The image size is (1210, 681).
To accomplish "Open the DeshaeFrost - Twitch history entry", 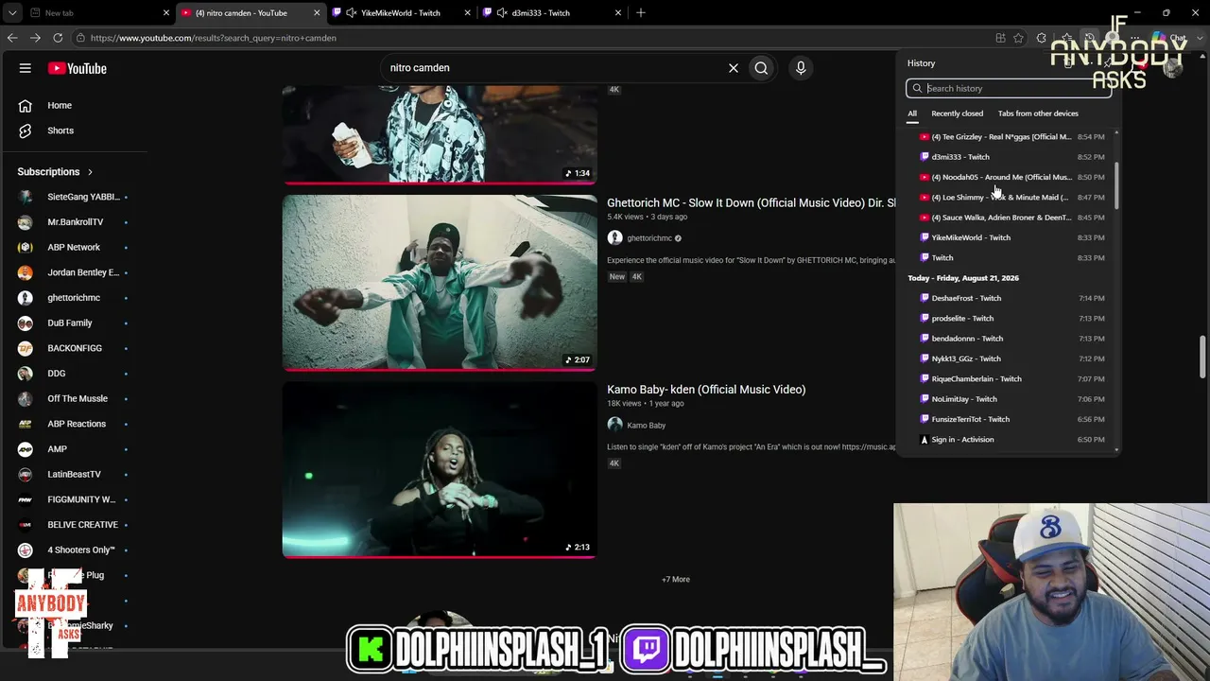I will (1012, 298).
